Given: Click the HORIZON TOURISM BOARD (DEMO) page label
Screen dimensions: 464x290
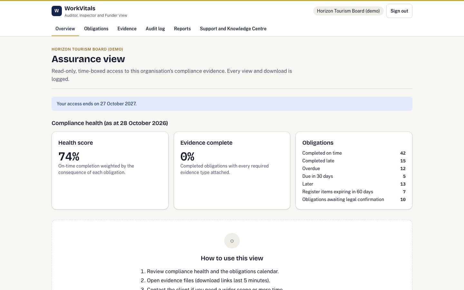Looking at the screenshot, I should [87, 49].
